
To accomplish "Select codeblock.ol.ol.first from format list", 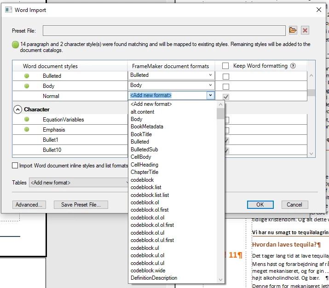I will click(152, 225).
